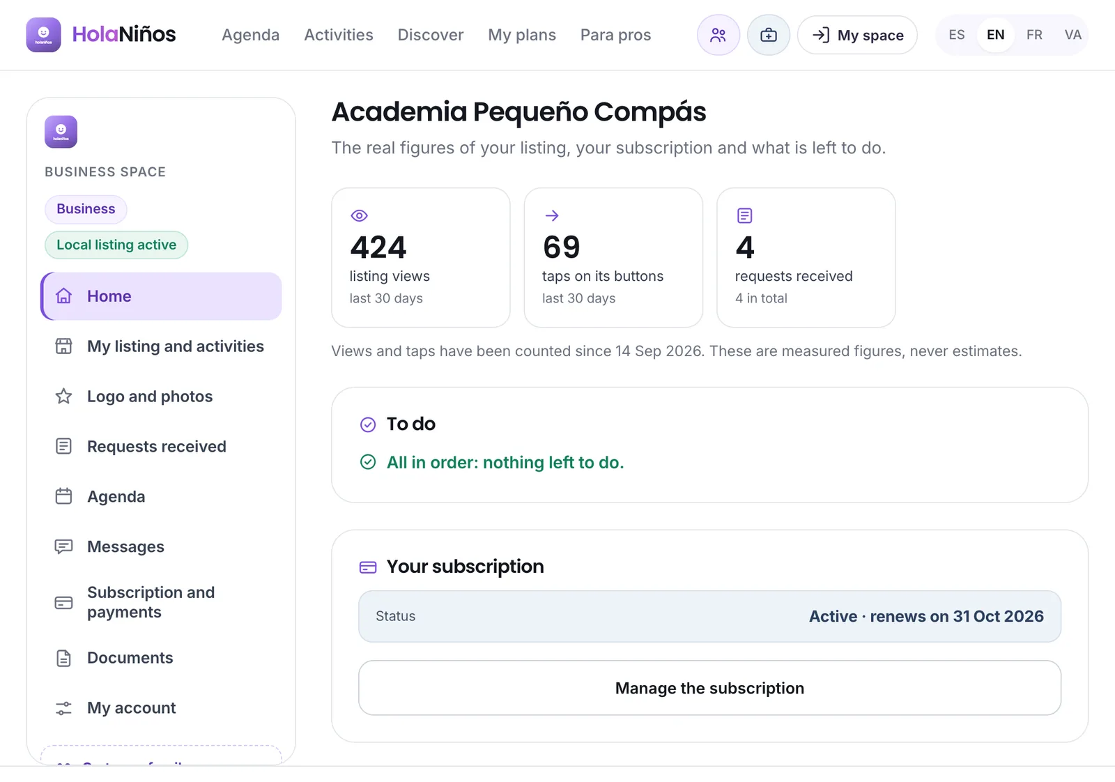Open Subscription and payments in sidebar
This screenshot has width=1115, height=782.
tap(162, 602)
